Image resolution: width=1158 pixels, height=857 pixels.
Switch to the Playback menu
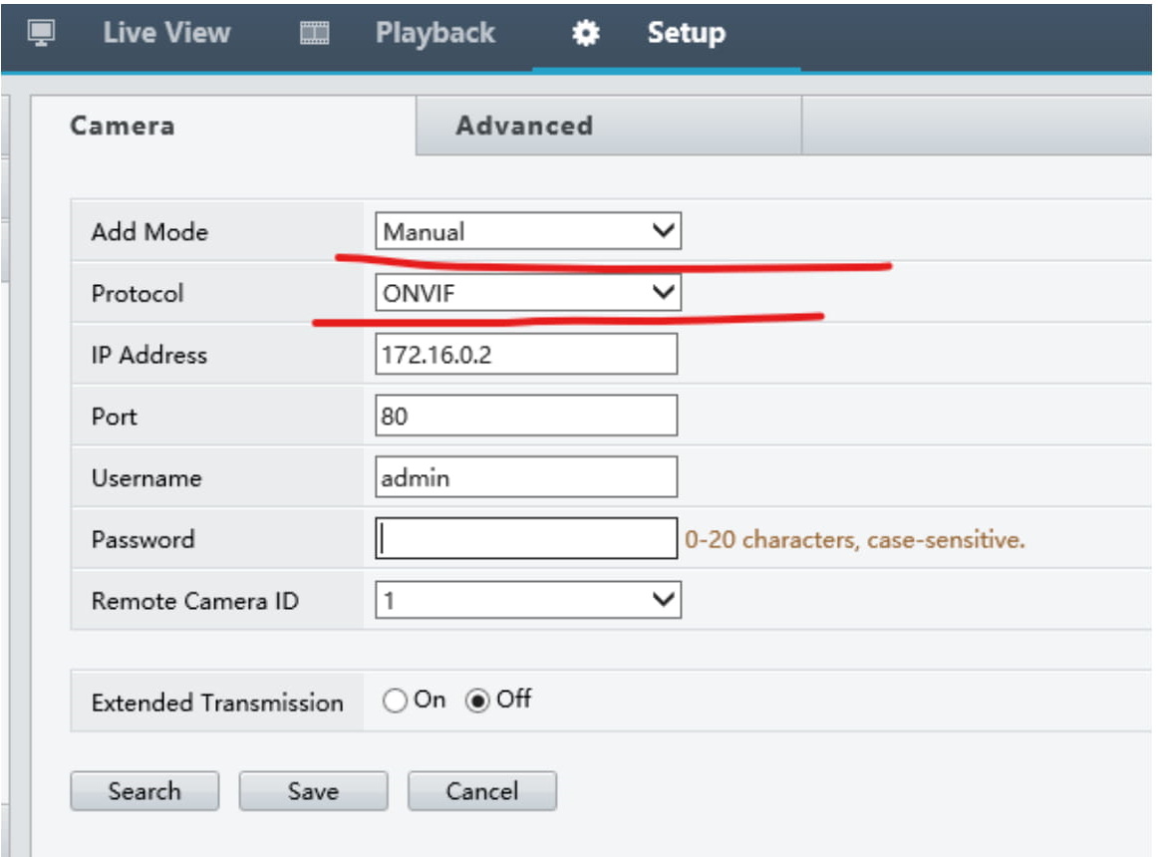click(434, 33)
